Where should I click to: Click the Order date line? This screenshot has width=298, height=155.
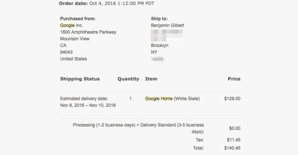coord(107,4)
